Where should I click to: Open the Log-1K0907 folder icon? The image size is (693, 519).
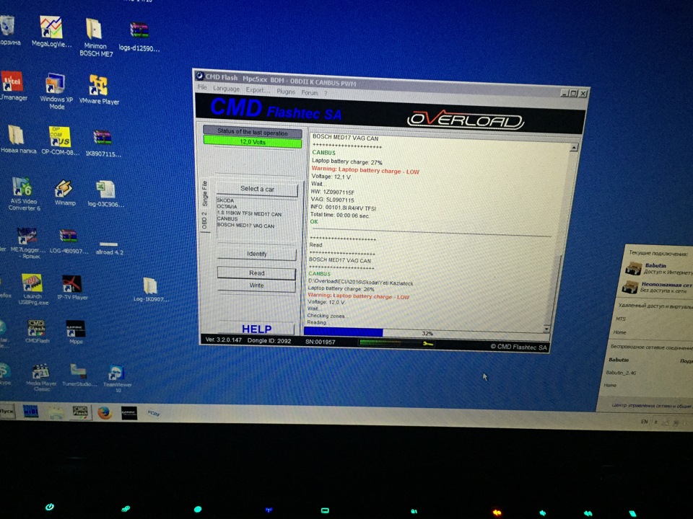pos(151,290)
